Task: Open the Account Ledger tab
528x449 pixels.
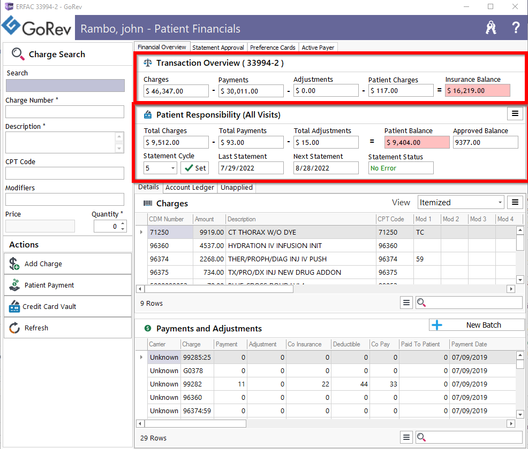Action: pos(190,188)
